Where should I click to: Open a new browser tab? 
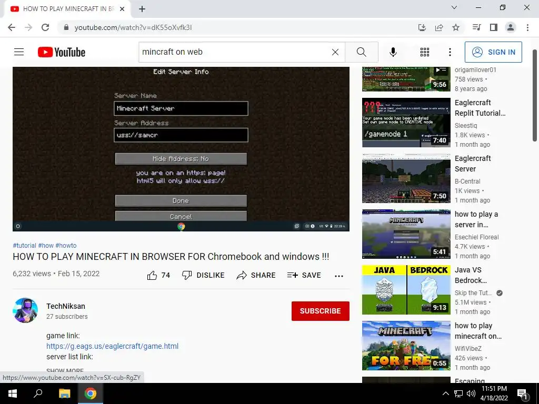(x=142, y=9)
